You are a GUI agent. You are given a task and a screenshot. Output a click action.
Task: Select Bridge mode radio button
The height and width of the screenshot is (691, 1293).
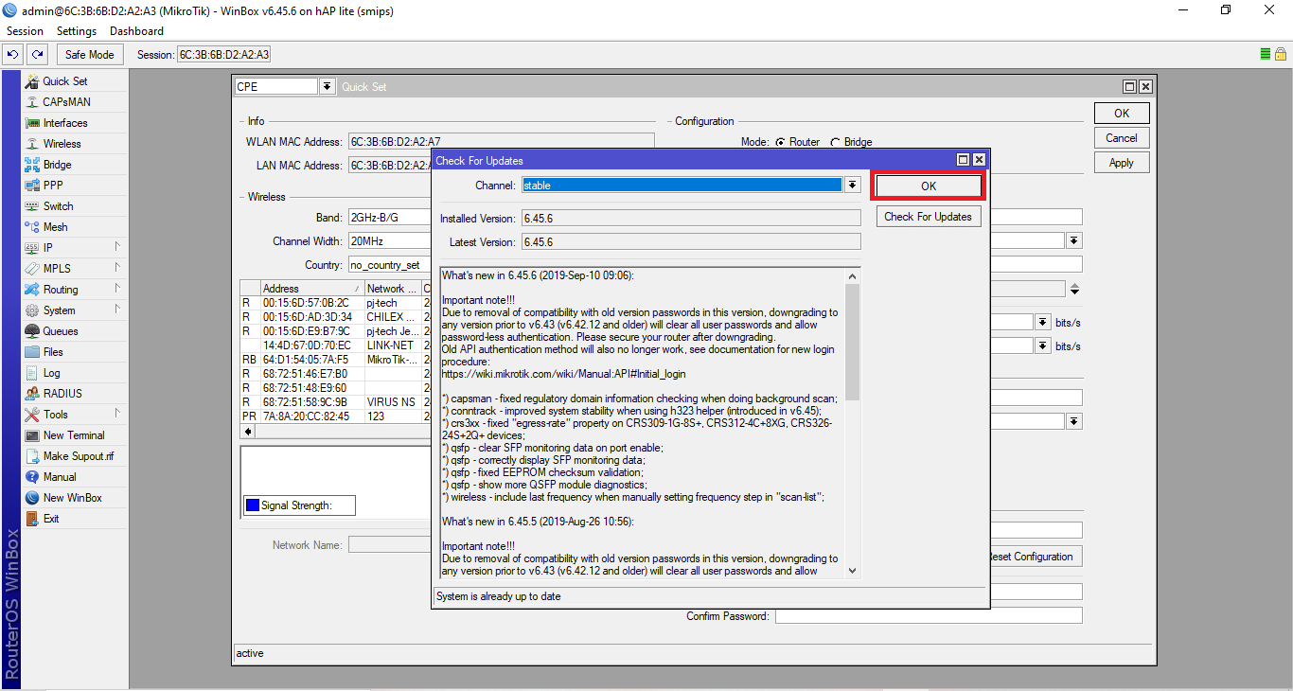tap(835, 142)
